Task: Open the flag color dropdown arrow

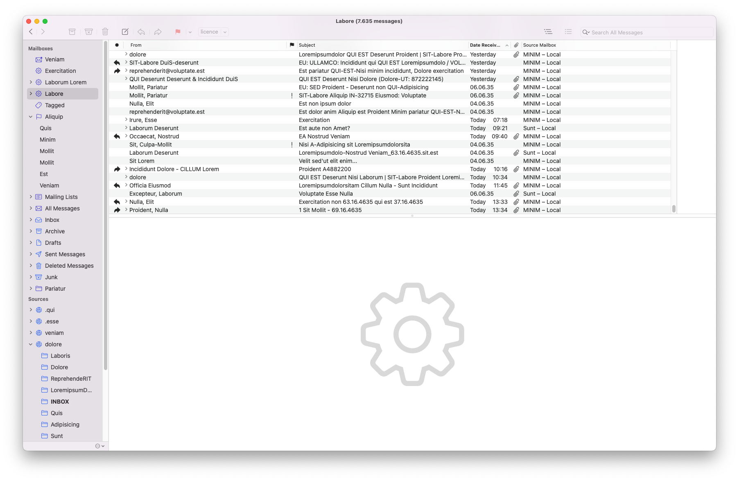Action: pyautogui.click(x=190, y=32)
